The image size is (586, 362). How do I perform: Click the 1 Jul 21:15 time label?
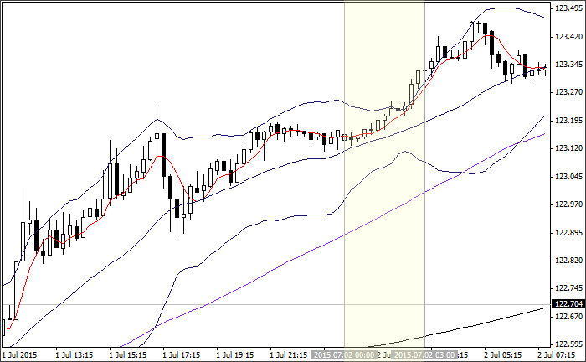tap(289, 354)
